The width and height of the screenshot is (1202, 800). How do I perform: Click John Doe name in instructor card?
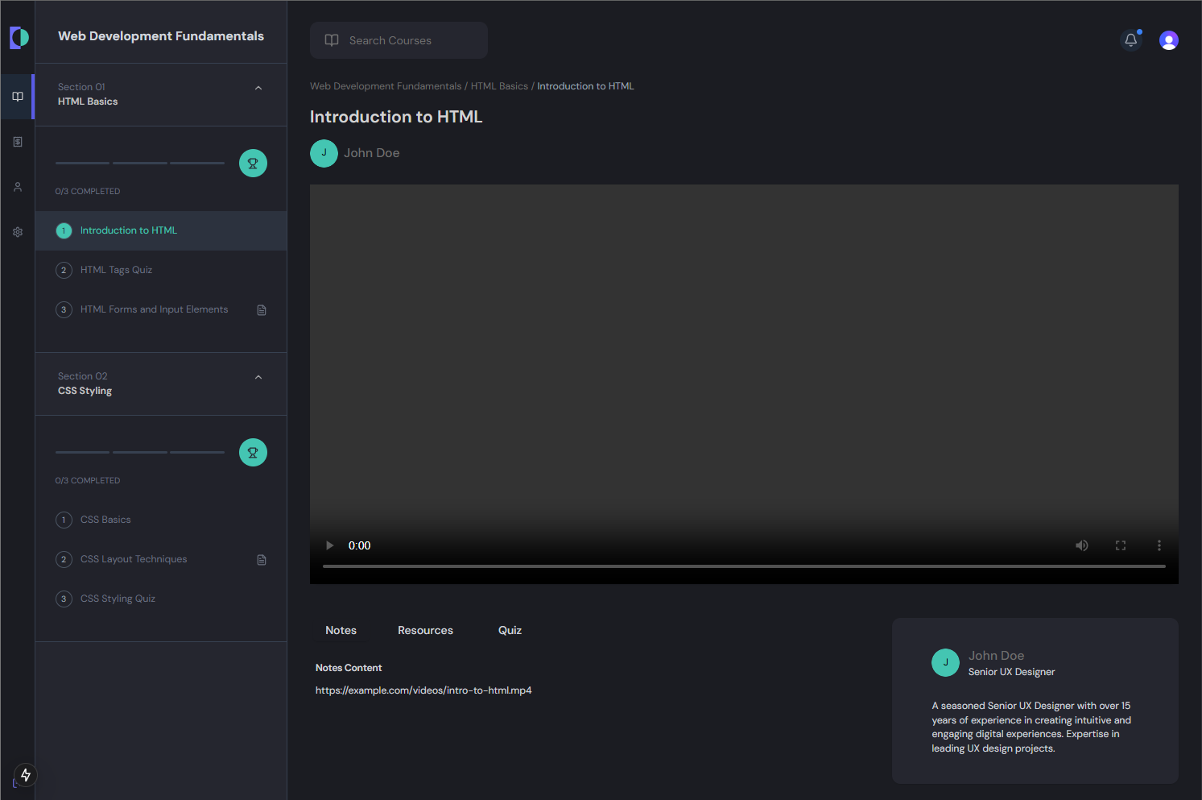pos(997,656)
